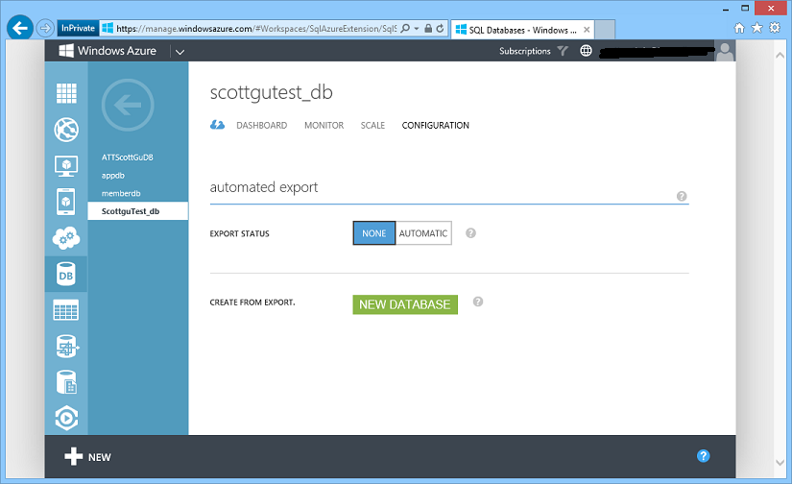Click the user account avatar icon
The image size is (792, 484).
(725, 51)
